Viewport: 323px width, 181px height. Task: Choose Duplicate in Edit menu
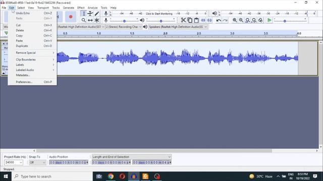(x=32, y=46)
